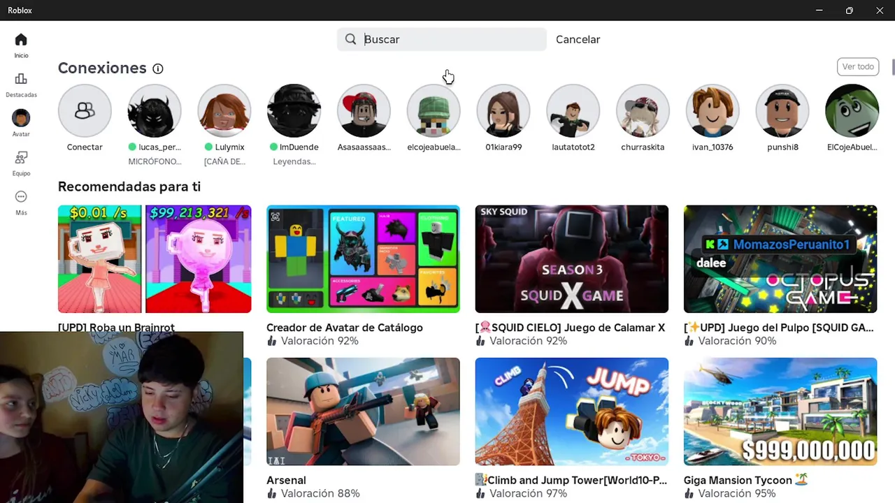The width and height of the screenshot is (895, 503).
Task: Open Octopus Game thumbnail
Action: [780, 259]
